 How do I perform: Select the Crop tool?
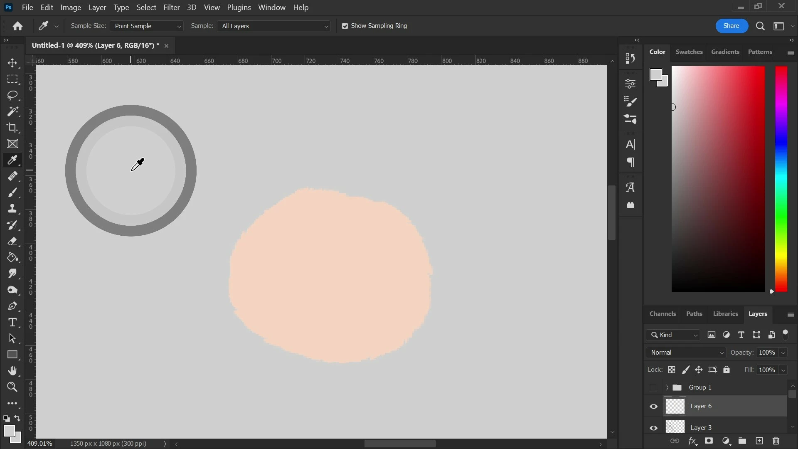coord(12,128)
